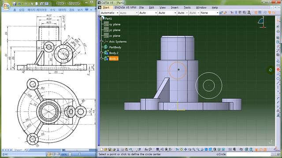Click the Fit All In view icon
The image size is (282, 158).
(182, 149)
